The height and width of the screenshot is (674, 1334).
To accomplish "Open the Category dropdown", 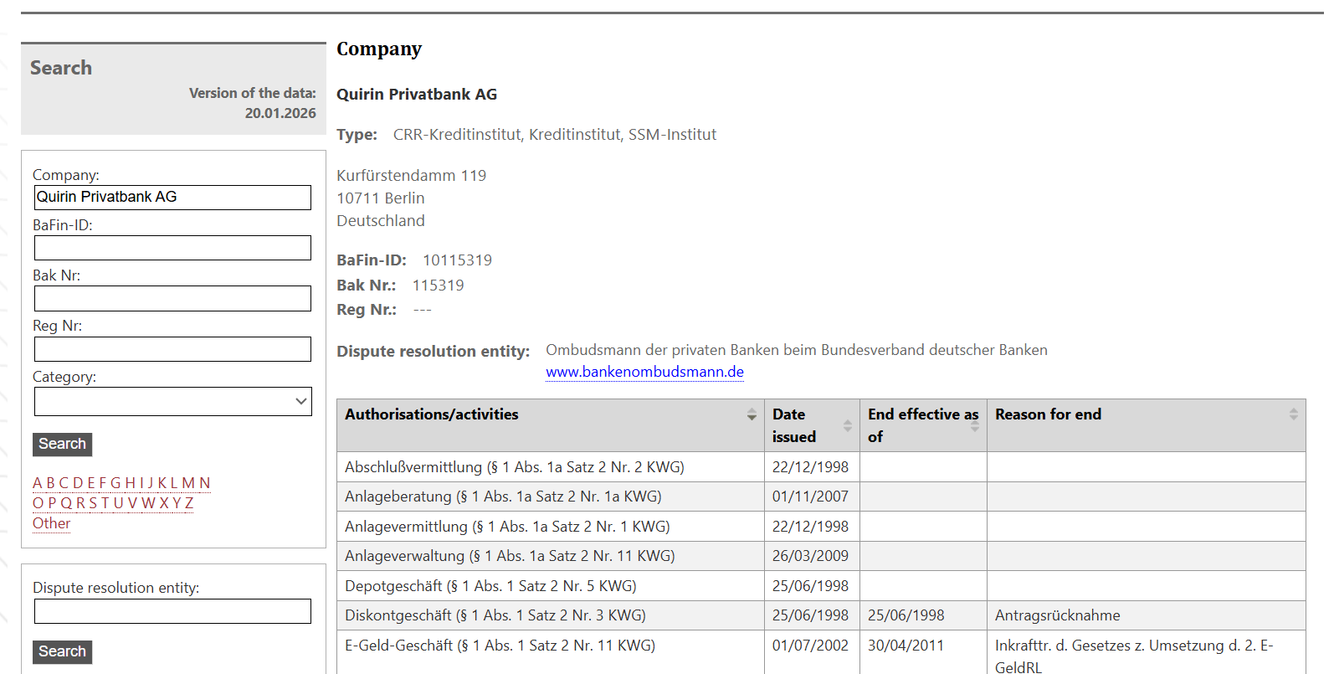I will (x=172, y=402).
